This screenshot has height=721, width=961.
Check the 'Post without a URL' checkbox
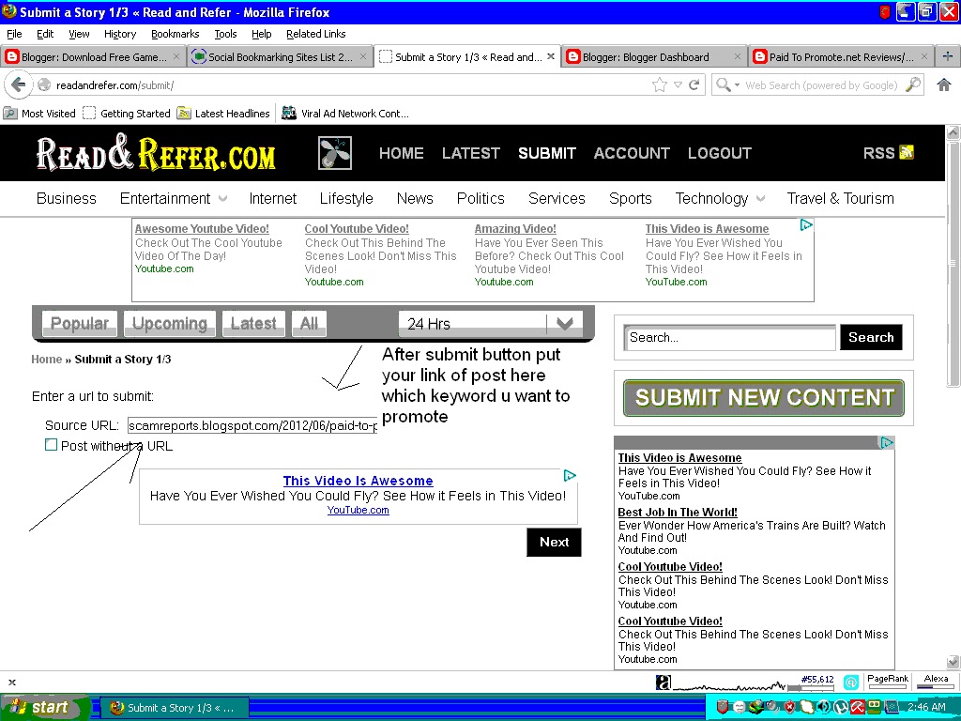point(52,445)
